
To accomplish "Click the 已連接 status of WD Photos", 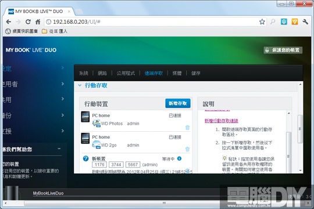I will [x=175, y=116].
